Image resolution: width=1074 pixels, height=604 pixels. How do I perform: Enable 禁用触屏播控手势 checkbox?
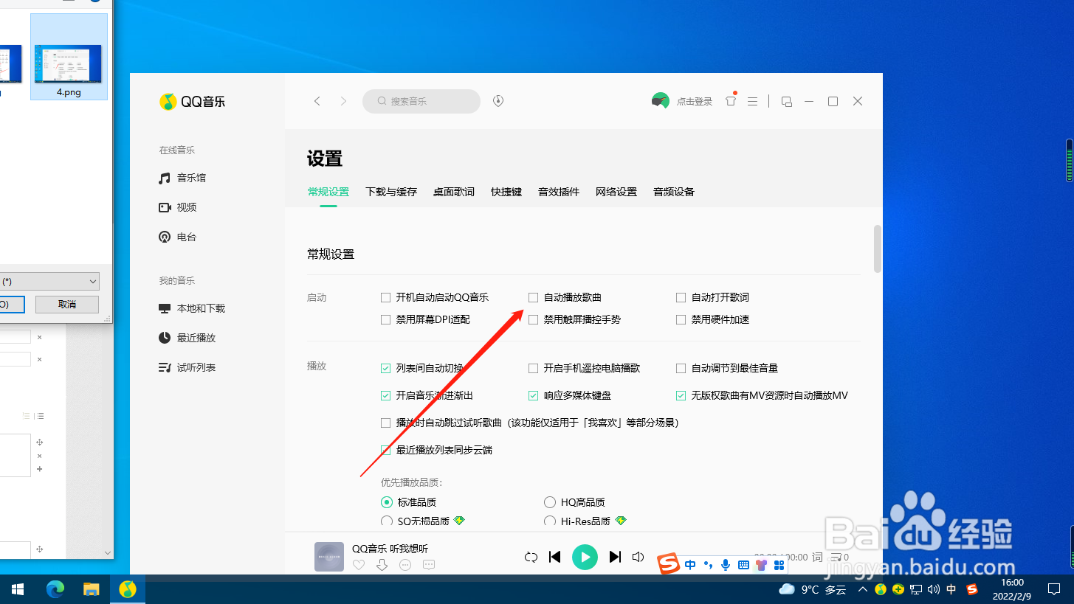[533, 319]
